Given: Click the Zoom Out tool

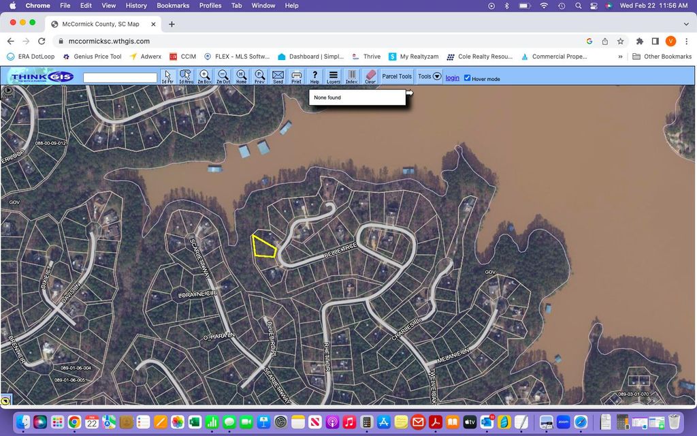Looking at the screenshot, I should (223, 76).
